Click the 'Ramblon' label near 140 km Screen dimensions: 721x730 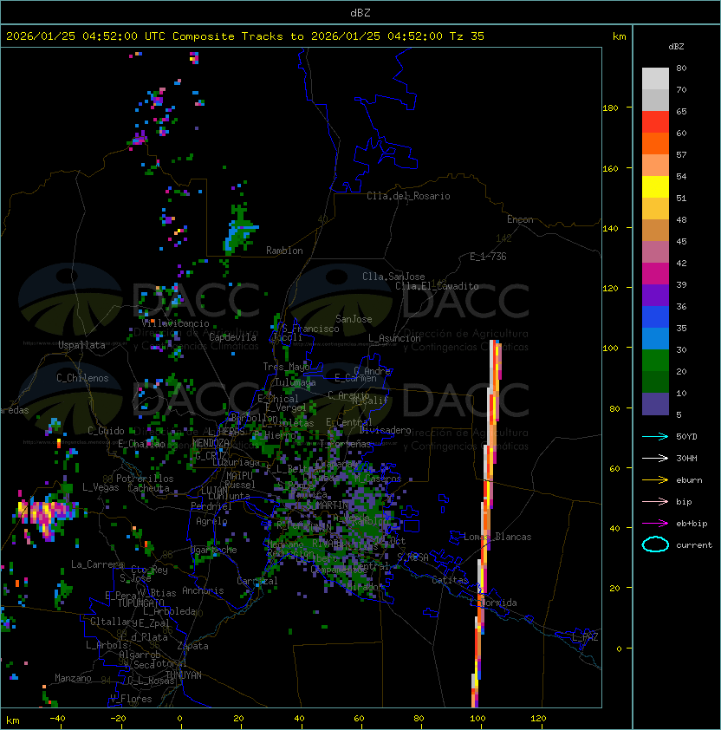pos(284,251)
